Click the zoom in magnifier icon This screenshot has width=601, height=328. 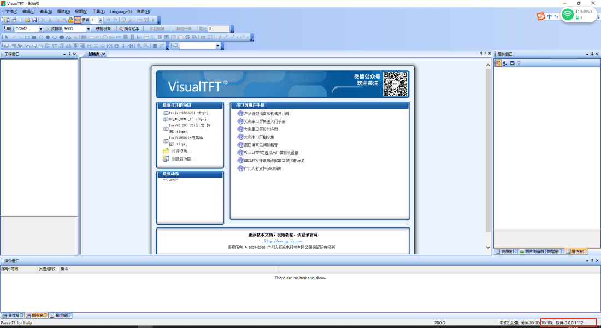(139, 46)
